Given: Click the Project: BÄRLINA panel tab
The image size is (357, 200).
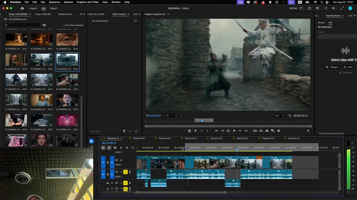Looking at the screenshot, I should pyautogui.click(x=43, y=14).
